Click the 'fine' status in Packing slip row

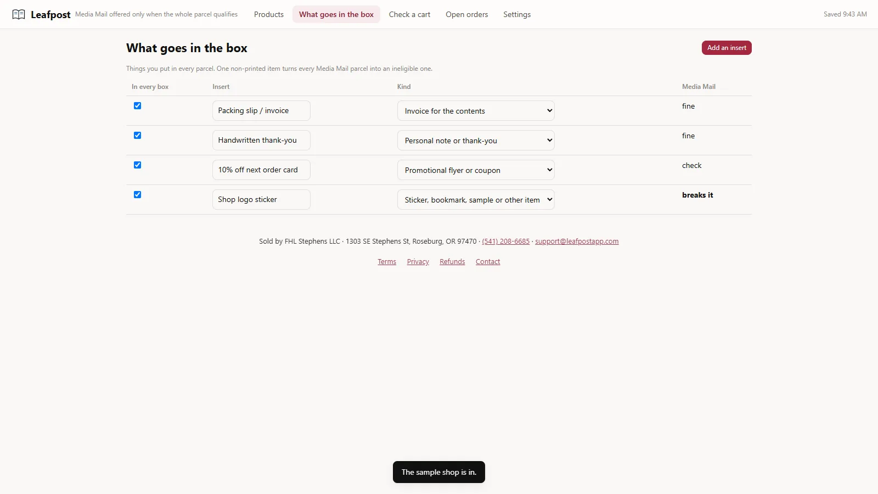coord(688,106)
